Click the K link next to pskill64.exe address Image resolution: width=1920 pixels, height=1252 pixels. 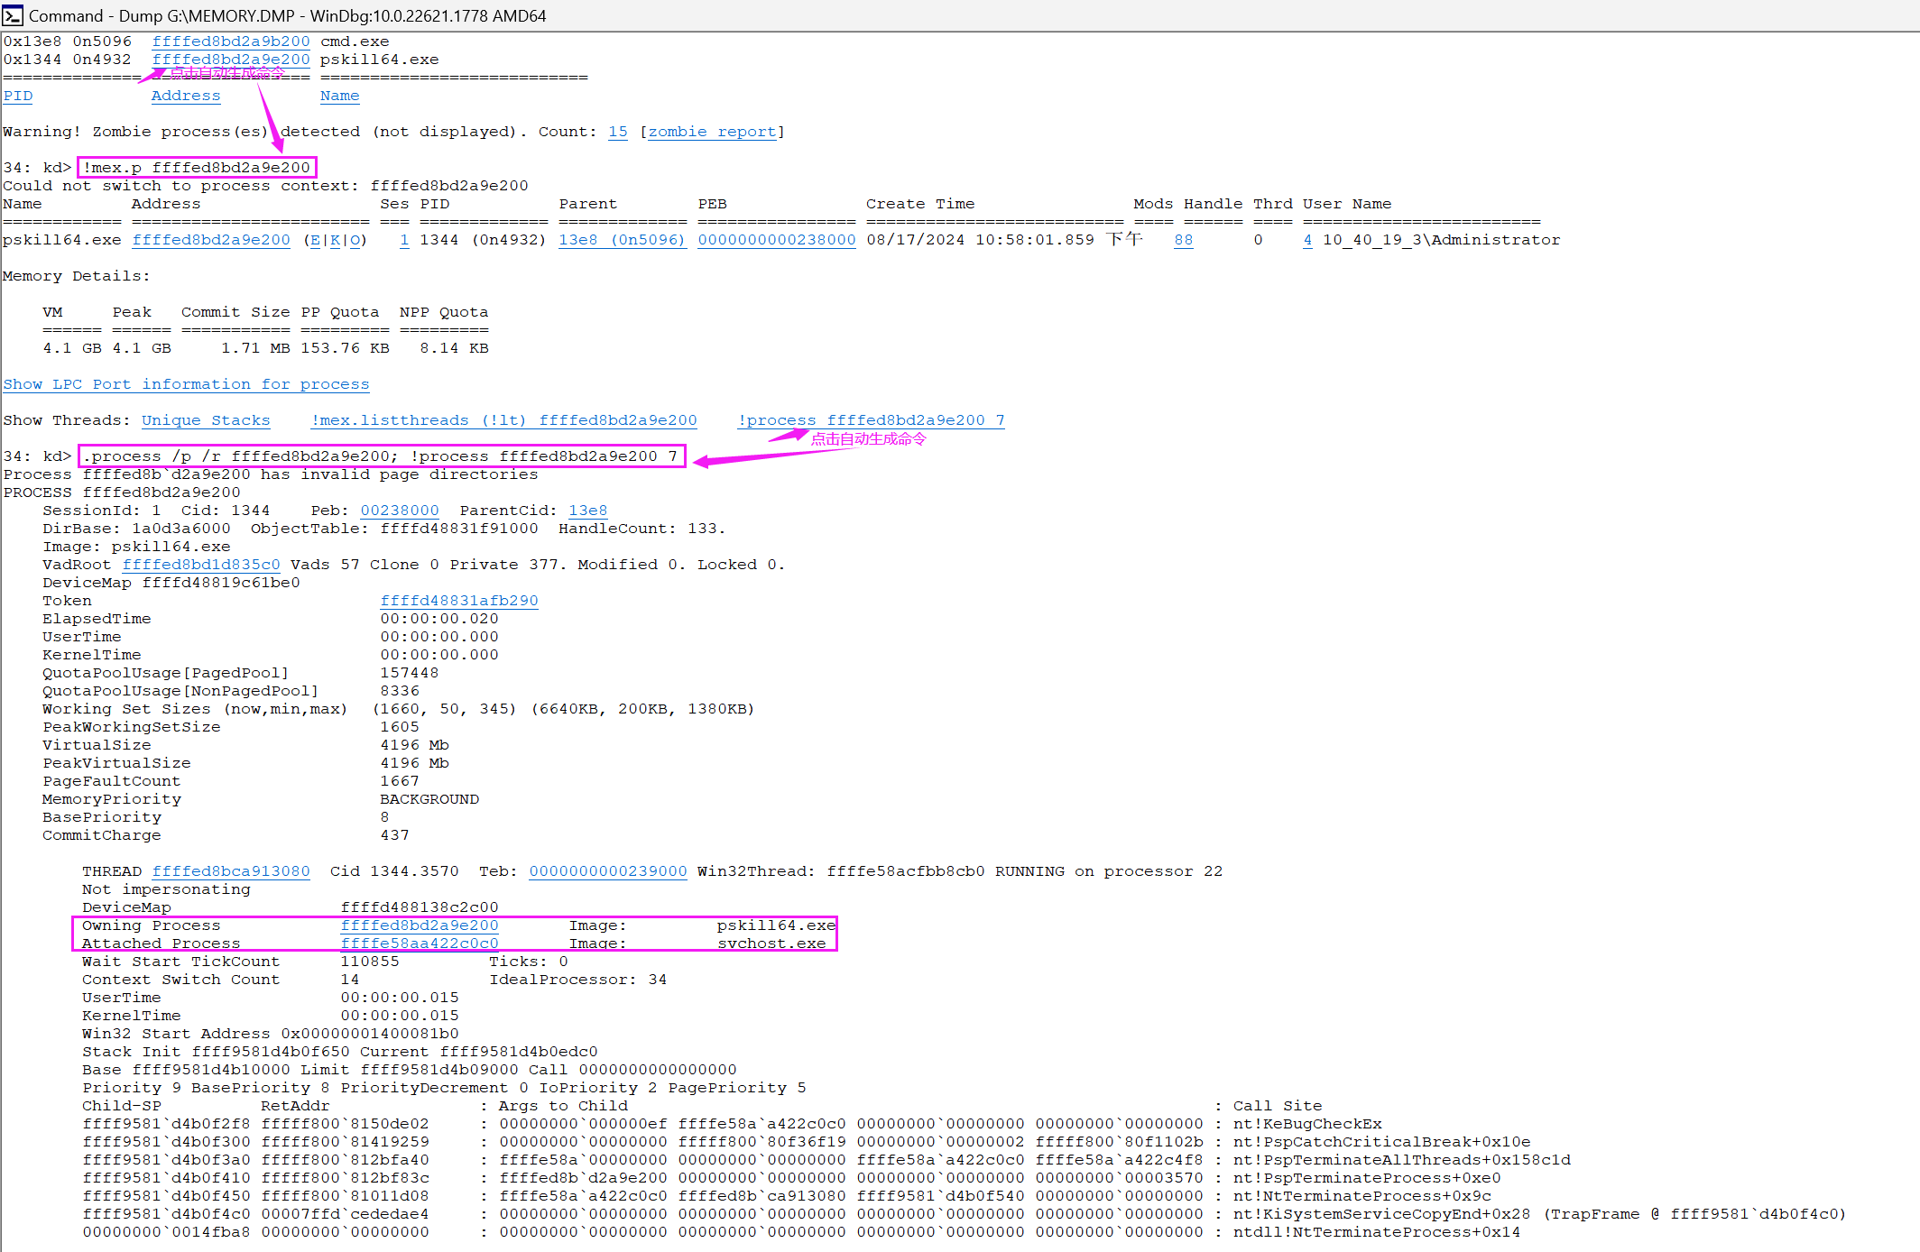click(335, 240)
